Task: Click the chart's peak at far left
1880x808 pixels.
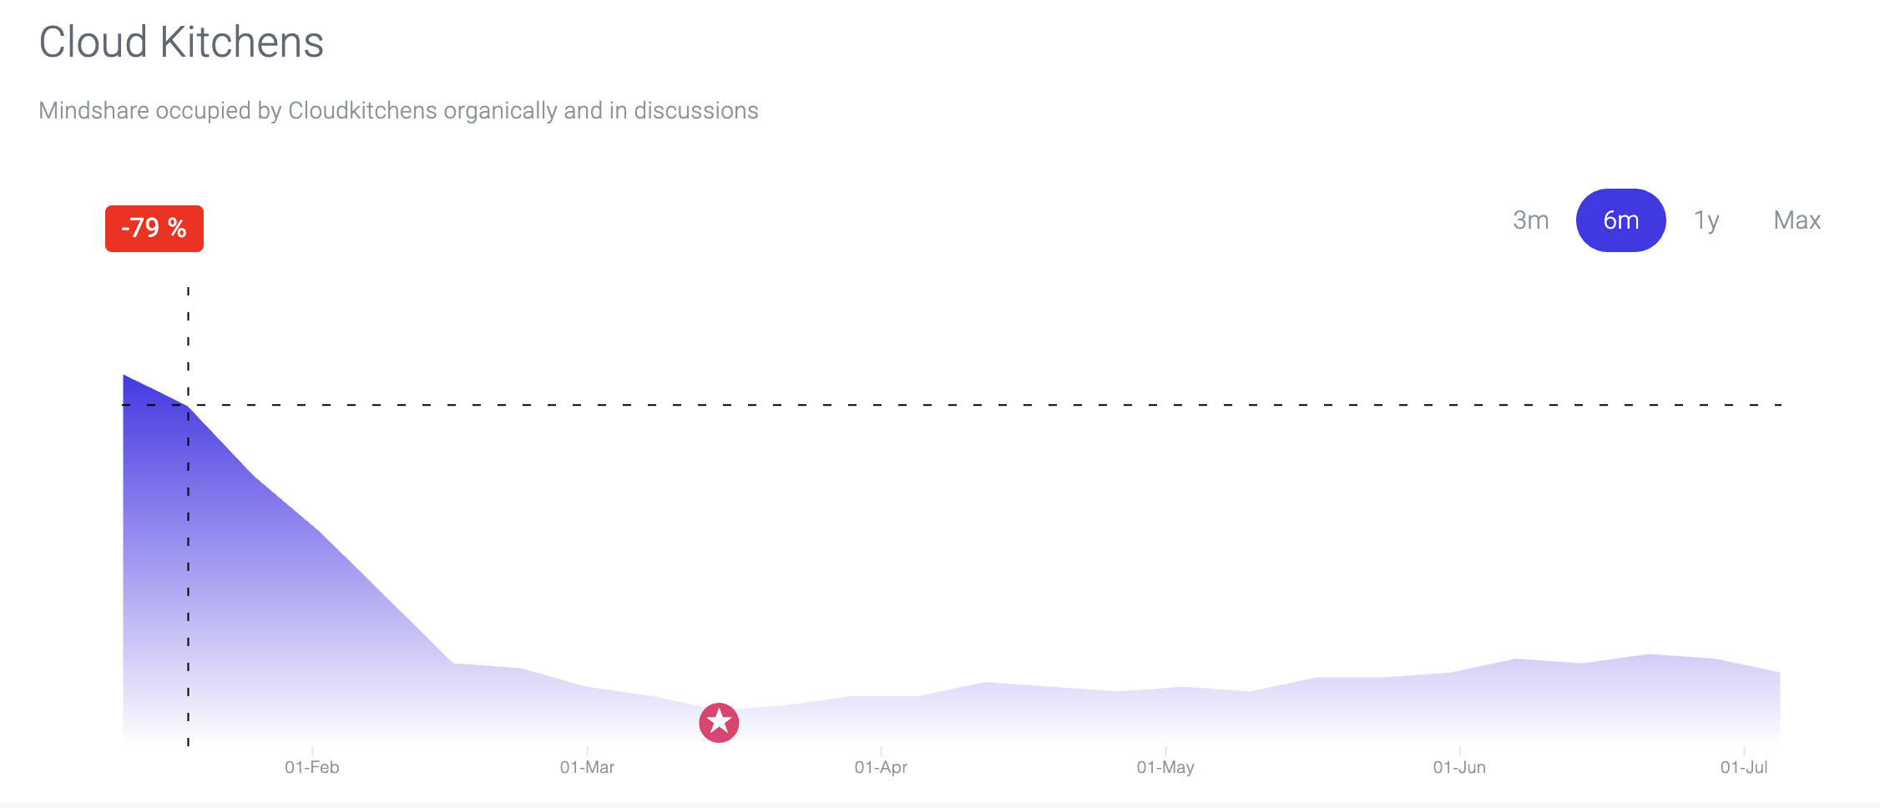Action: [x=124, y=376]
